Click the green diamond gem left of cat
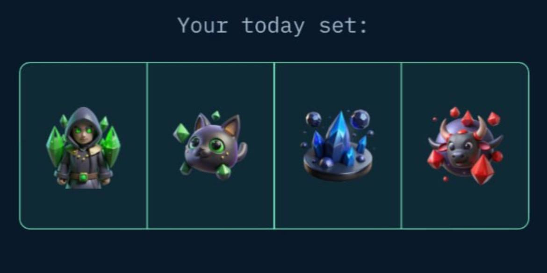Viewport: 547px width, 273px height. 181,133
